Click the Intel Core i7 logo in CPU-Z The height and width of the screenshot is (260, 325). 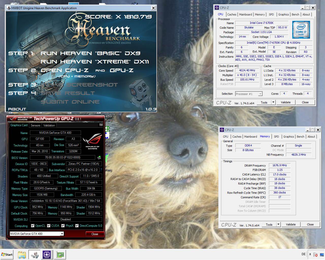tap(301, 30)
